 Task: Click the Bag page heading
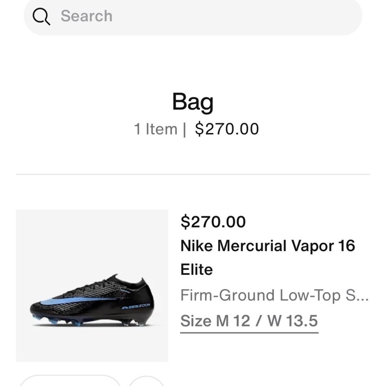[193, 102]
